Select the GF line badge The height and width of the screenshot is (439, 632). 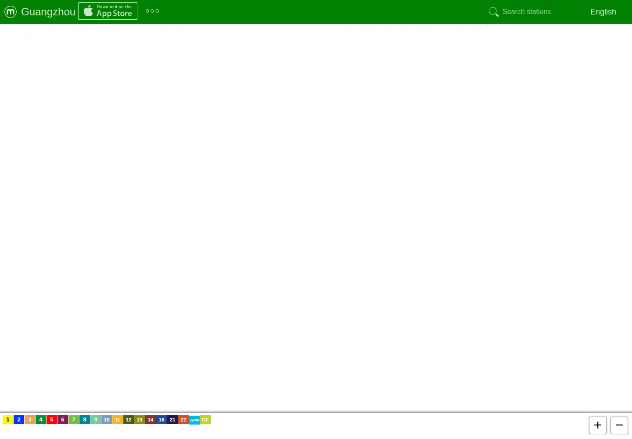pyautogui.click(x=205, y=420)
